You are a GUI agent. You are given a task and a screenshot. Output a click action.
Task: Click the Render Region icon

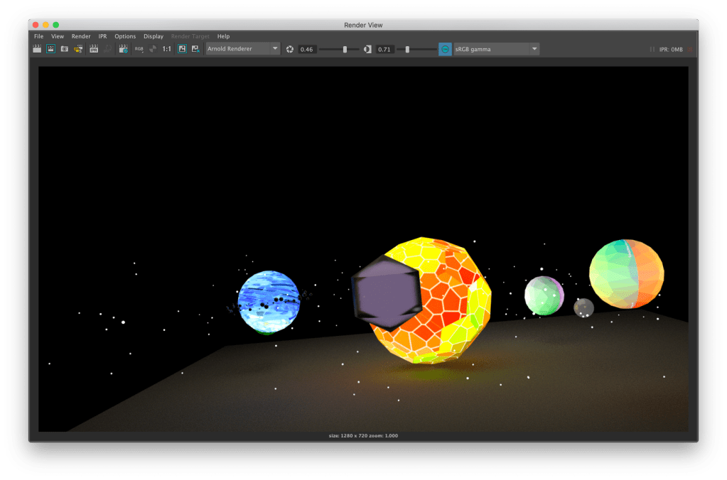[51, 49]
